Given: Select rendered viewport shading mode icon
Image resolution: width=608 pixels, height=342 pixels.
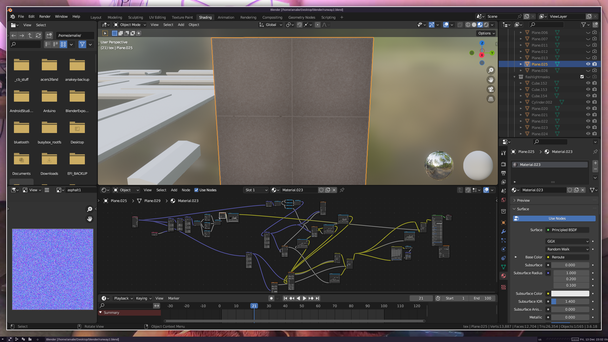Looking at the screenshot, I should point(486,25).
